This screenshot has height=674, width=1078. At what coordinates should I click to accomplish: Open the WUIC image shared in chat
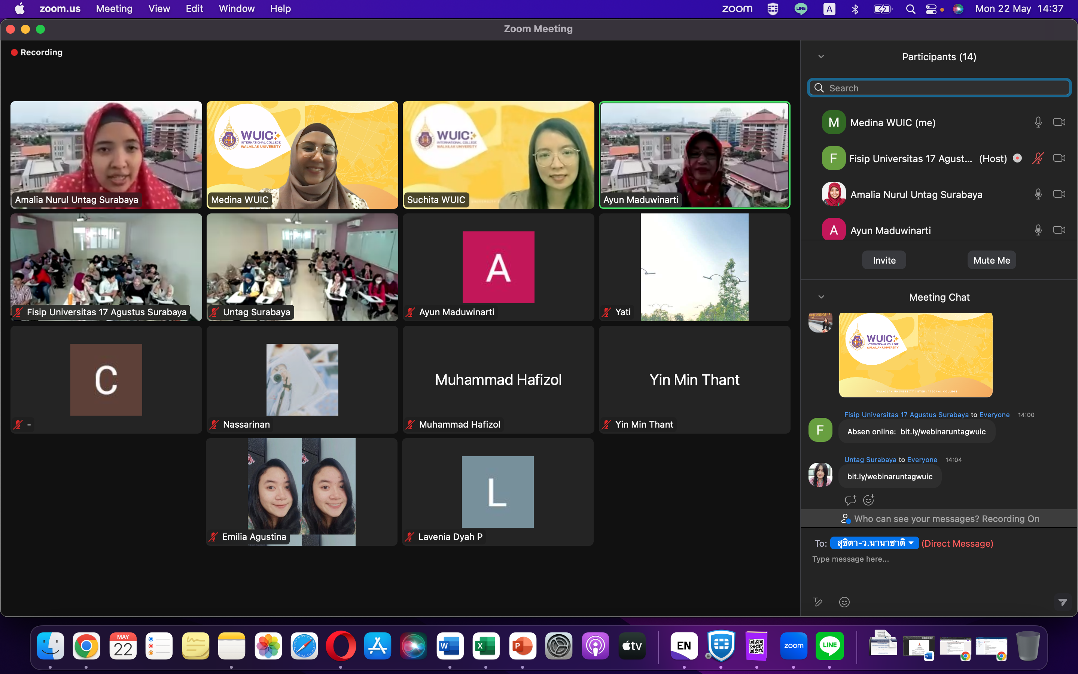point(916,355)
